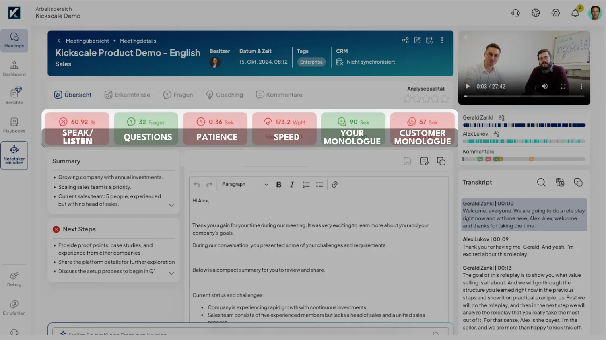
Task: Change speaker icon next to Alex Lukov
Action: click(497, 134)
